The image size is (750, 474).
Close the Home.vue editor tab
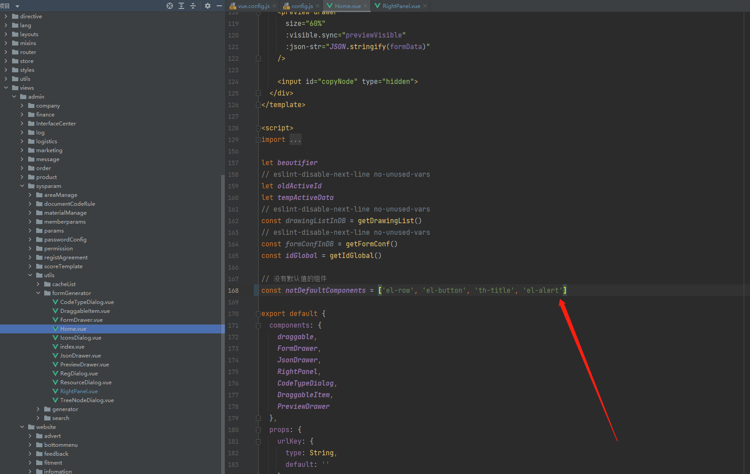pos(365,6)
